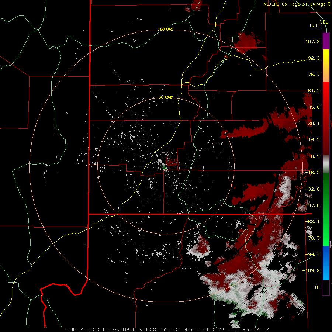
Task: Click the 30.1 velocity scale value
Action: 314,124
